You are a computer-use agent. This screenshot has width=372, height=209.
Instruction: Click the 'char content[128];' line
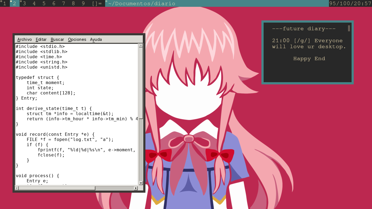tap(51, 93)
